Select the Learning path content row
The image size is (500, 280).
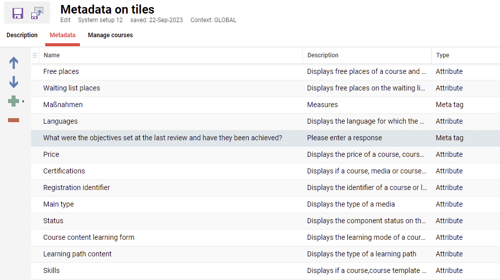(77, 254)
